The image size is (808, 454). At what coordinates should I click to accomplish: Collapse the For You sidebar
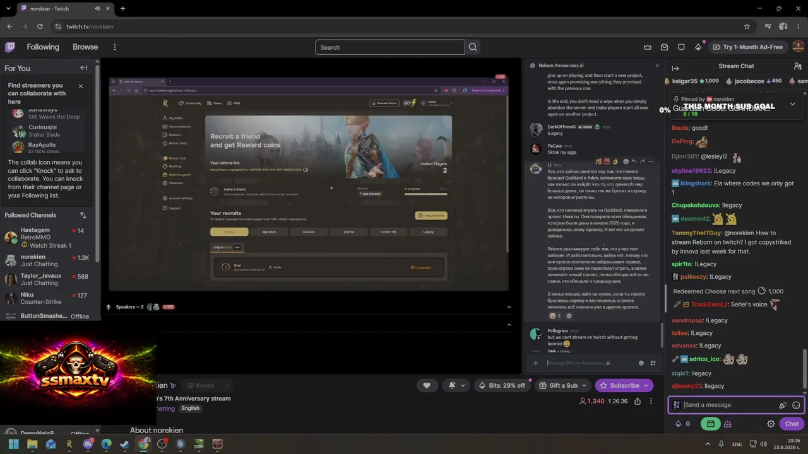83,68
